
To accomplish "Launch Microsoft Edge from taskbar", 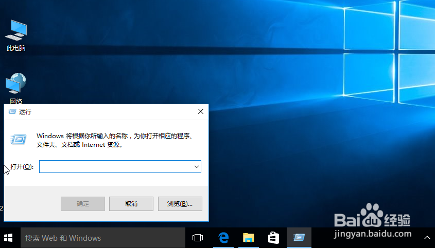I will tap(223, 238).
